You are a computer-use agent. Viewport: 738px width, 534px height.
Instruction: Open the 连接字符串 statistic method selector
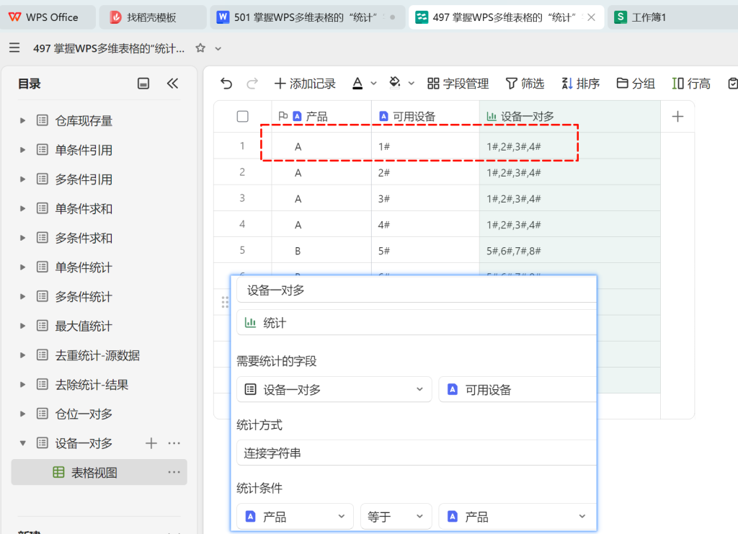(417, 453)
